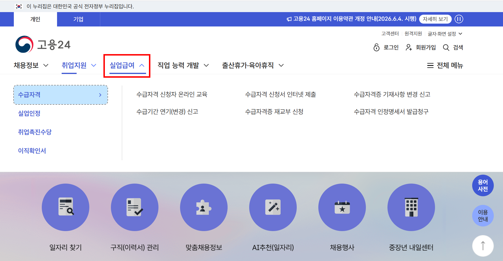Viewport: 503px width, 261px height.
Task: Click the Korean flag icon
Action: point(19,6)
